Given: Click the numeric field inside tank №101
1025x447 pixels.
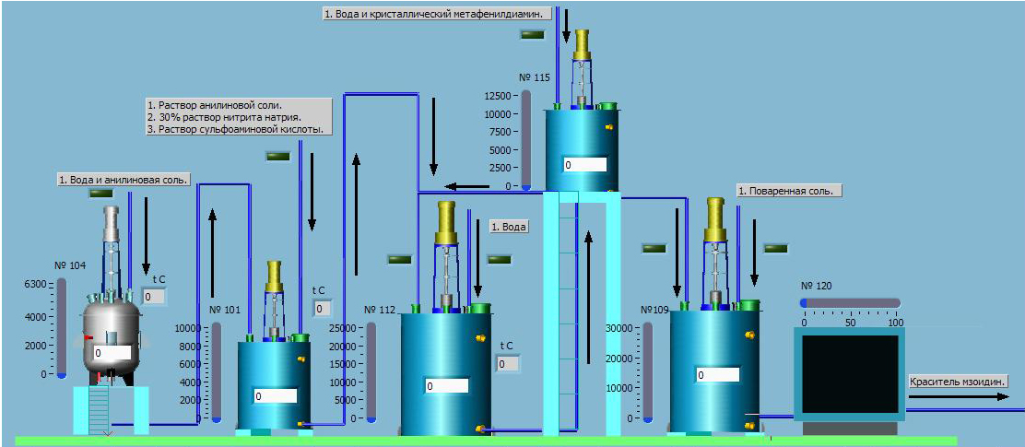Looking at the screenshot, I should [x=276, y=396].
